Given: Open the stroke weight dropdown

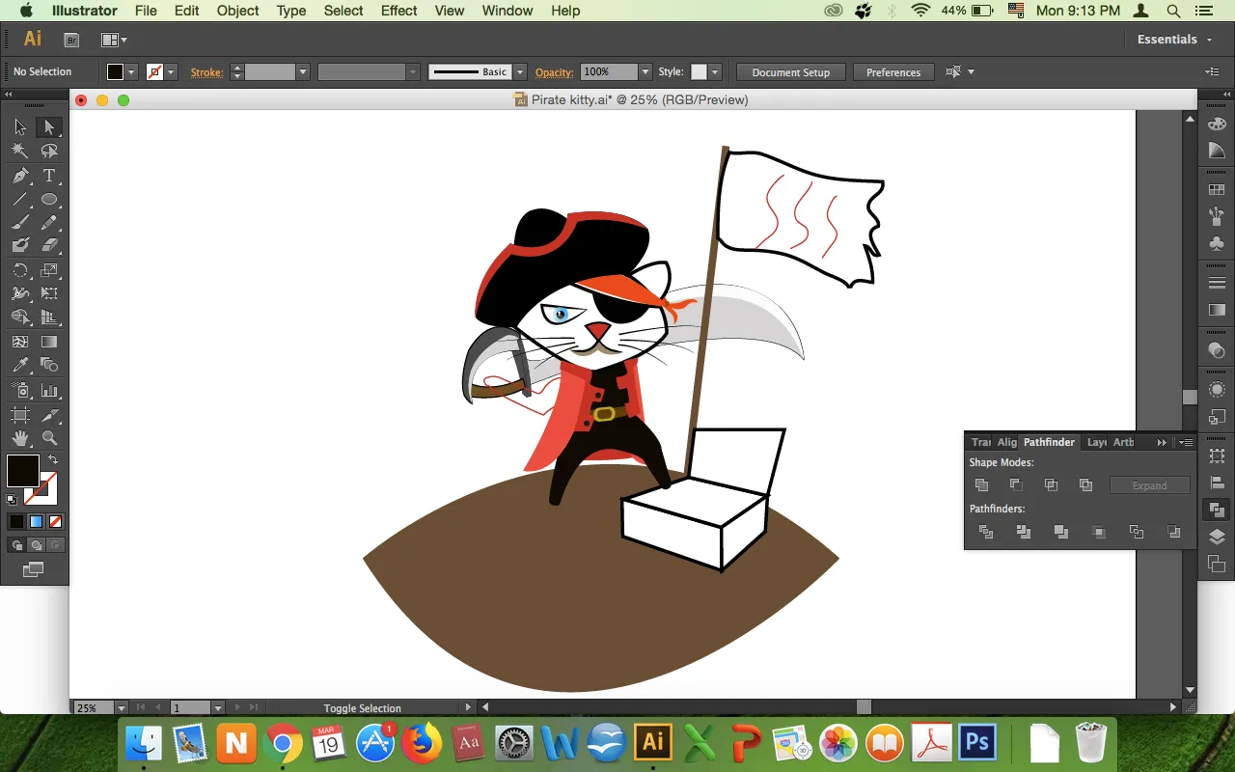Looking at the screenshot, I should coord(302,72).
